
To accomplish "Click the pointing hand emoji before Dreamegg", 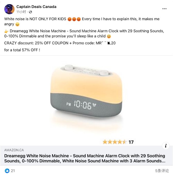I will click(x=6, y=31).
